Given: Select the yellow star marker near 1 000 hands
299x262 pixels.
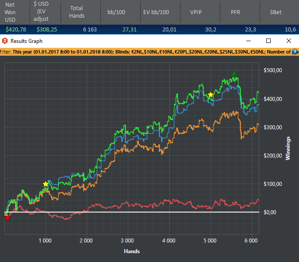Looking at the screenshot, I should point(46,184).
